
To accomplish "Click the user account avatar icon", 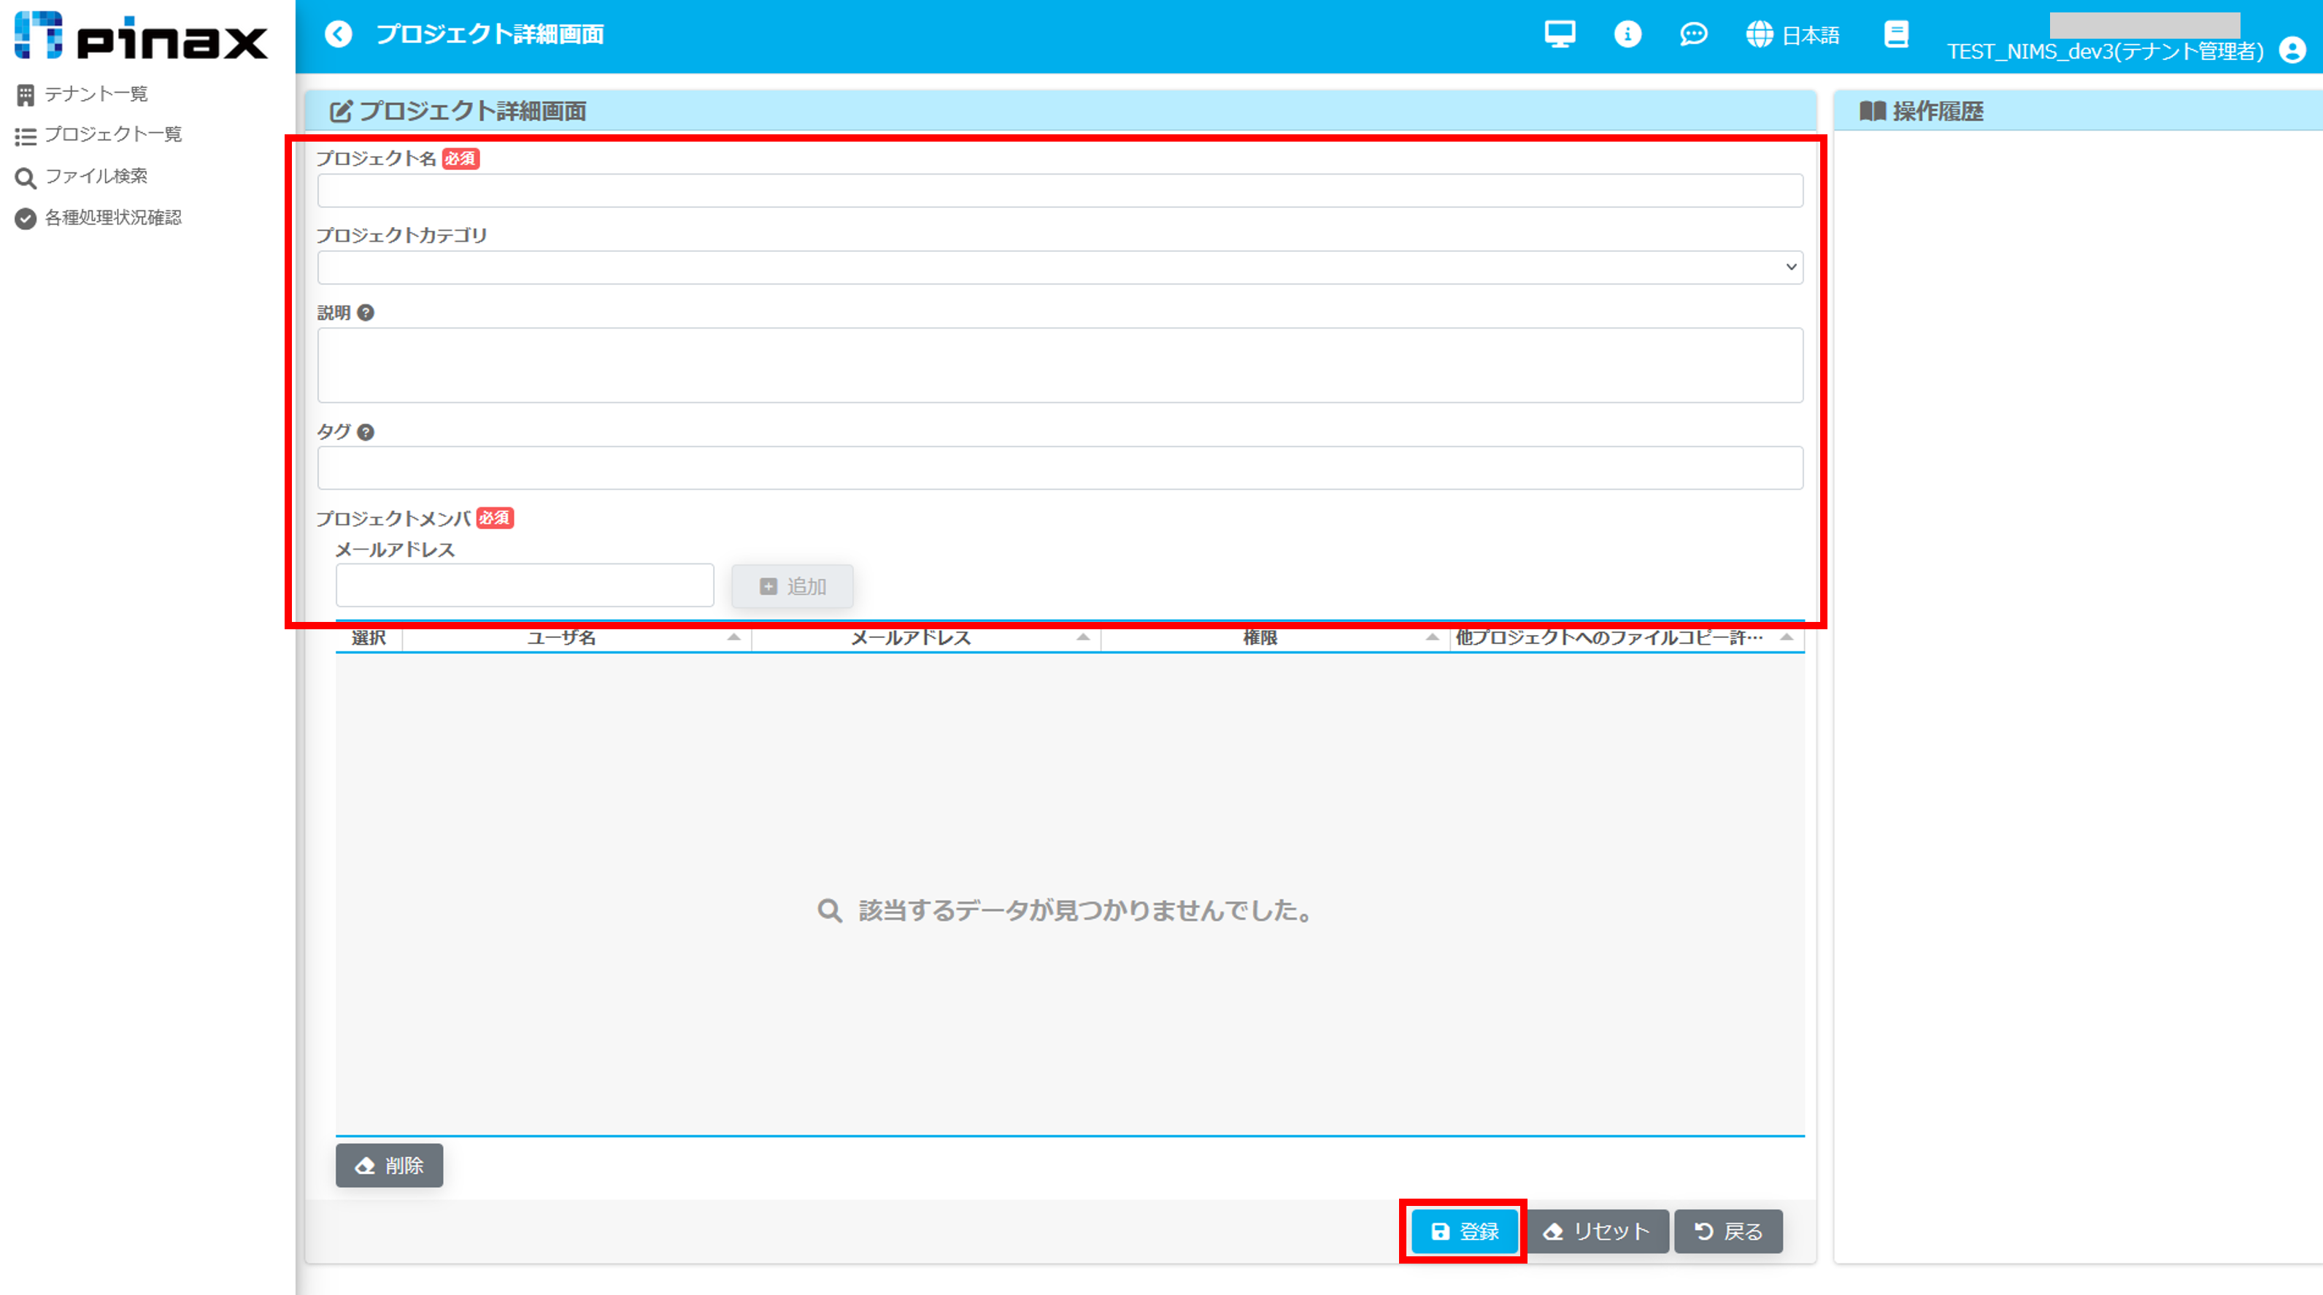I will click(2292, 50).
